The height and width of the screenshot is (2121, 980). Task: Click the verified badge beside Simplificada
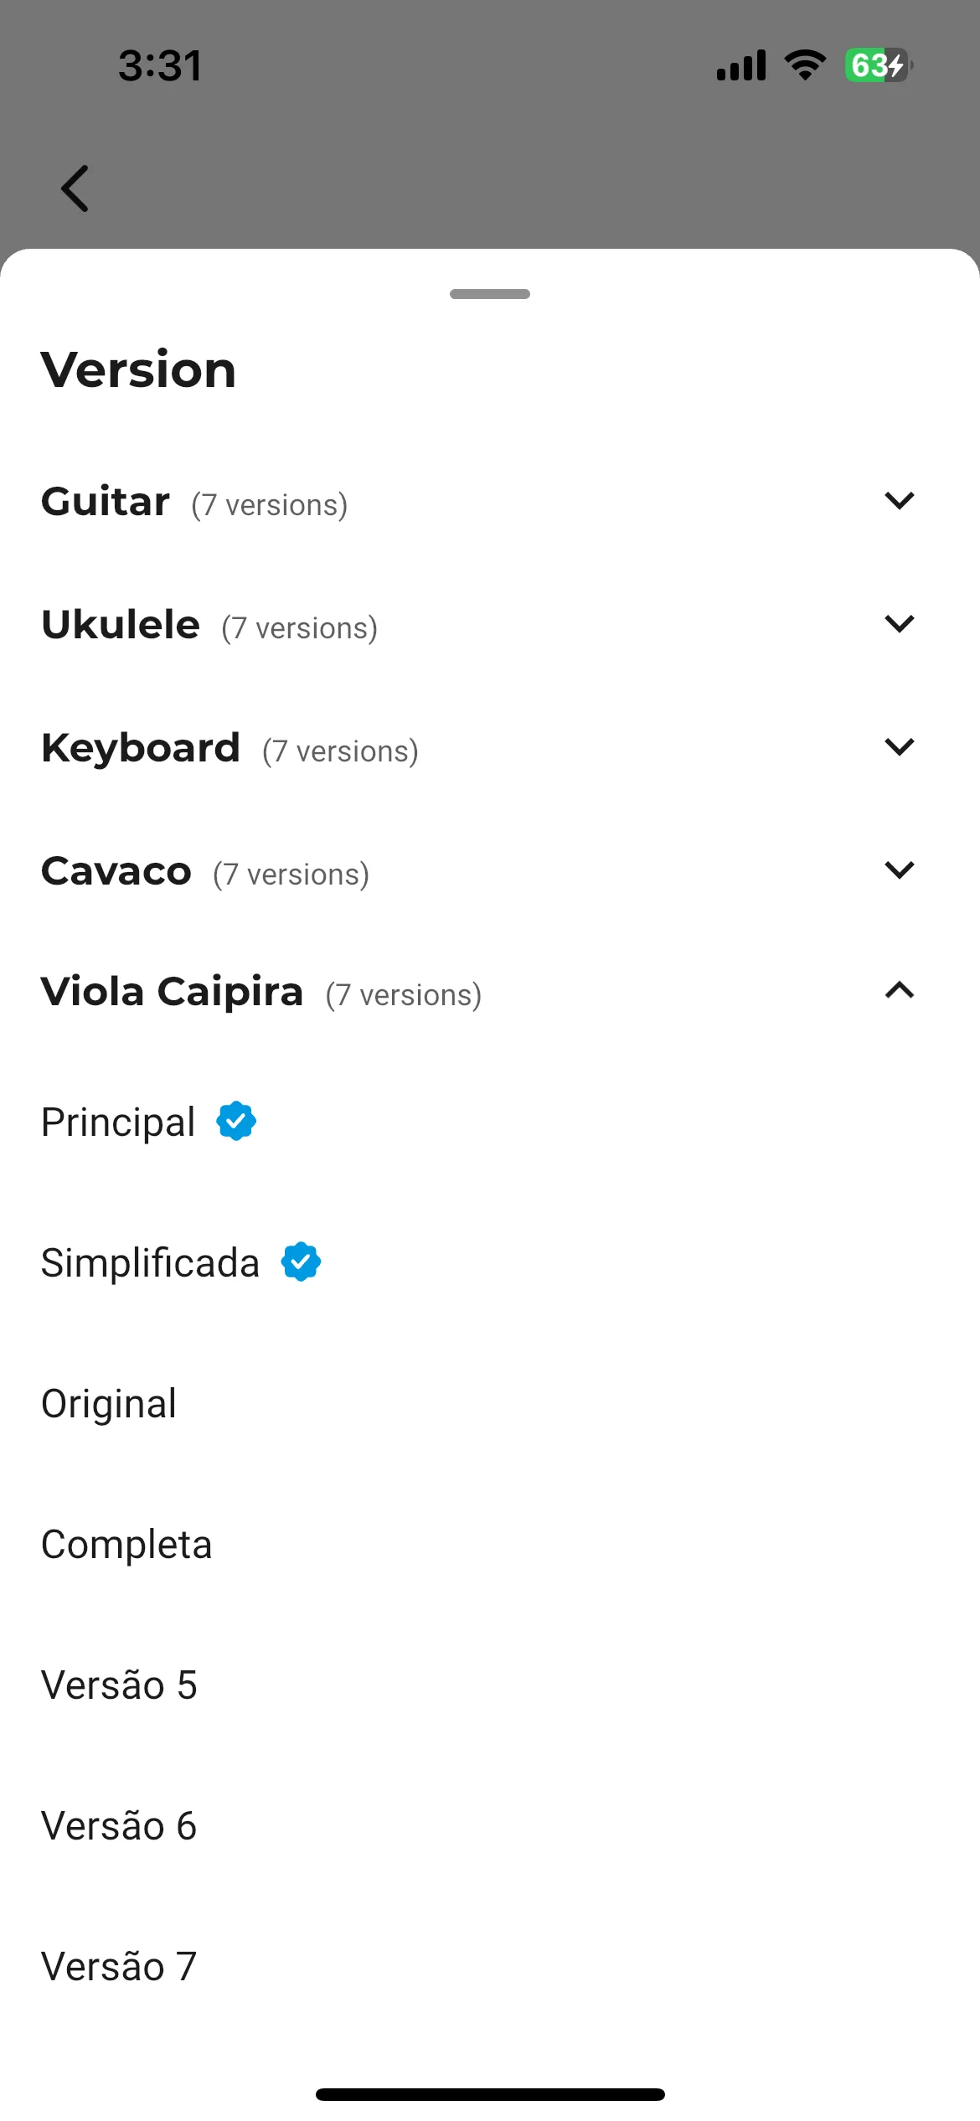click(301, 1262)
